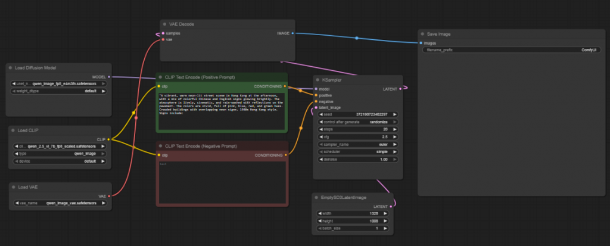610x246 pixels.
Task: Collapse the EmptySD3LatentImage node via its title dot
Action: 316,197
